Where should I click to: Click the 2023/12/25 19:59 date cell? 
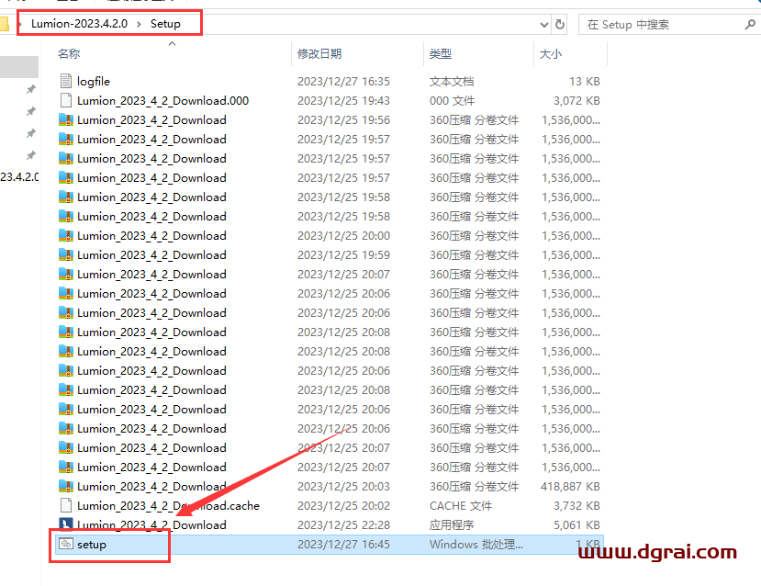pos(343,255)
